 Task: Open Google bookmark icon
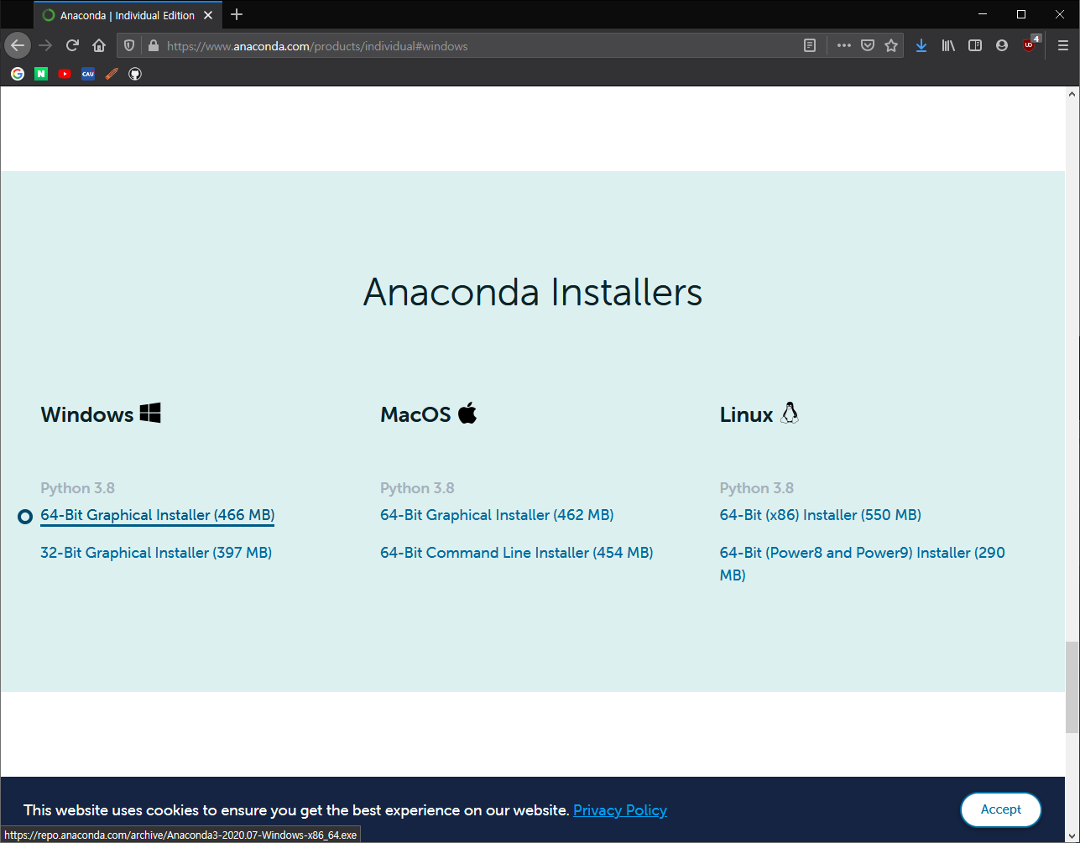[18, 74]
